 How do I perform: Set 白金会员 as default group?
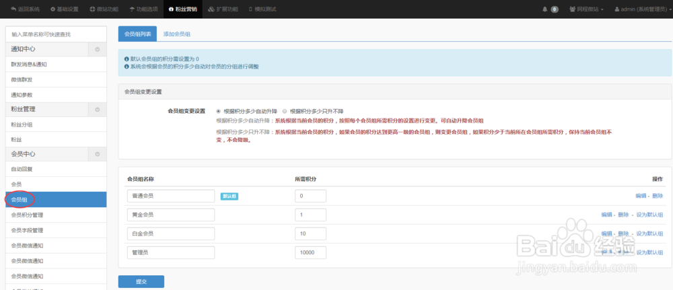click(x=649, y=233)
